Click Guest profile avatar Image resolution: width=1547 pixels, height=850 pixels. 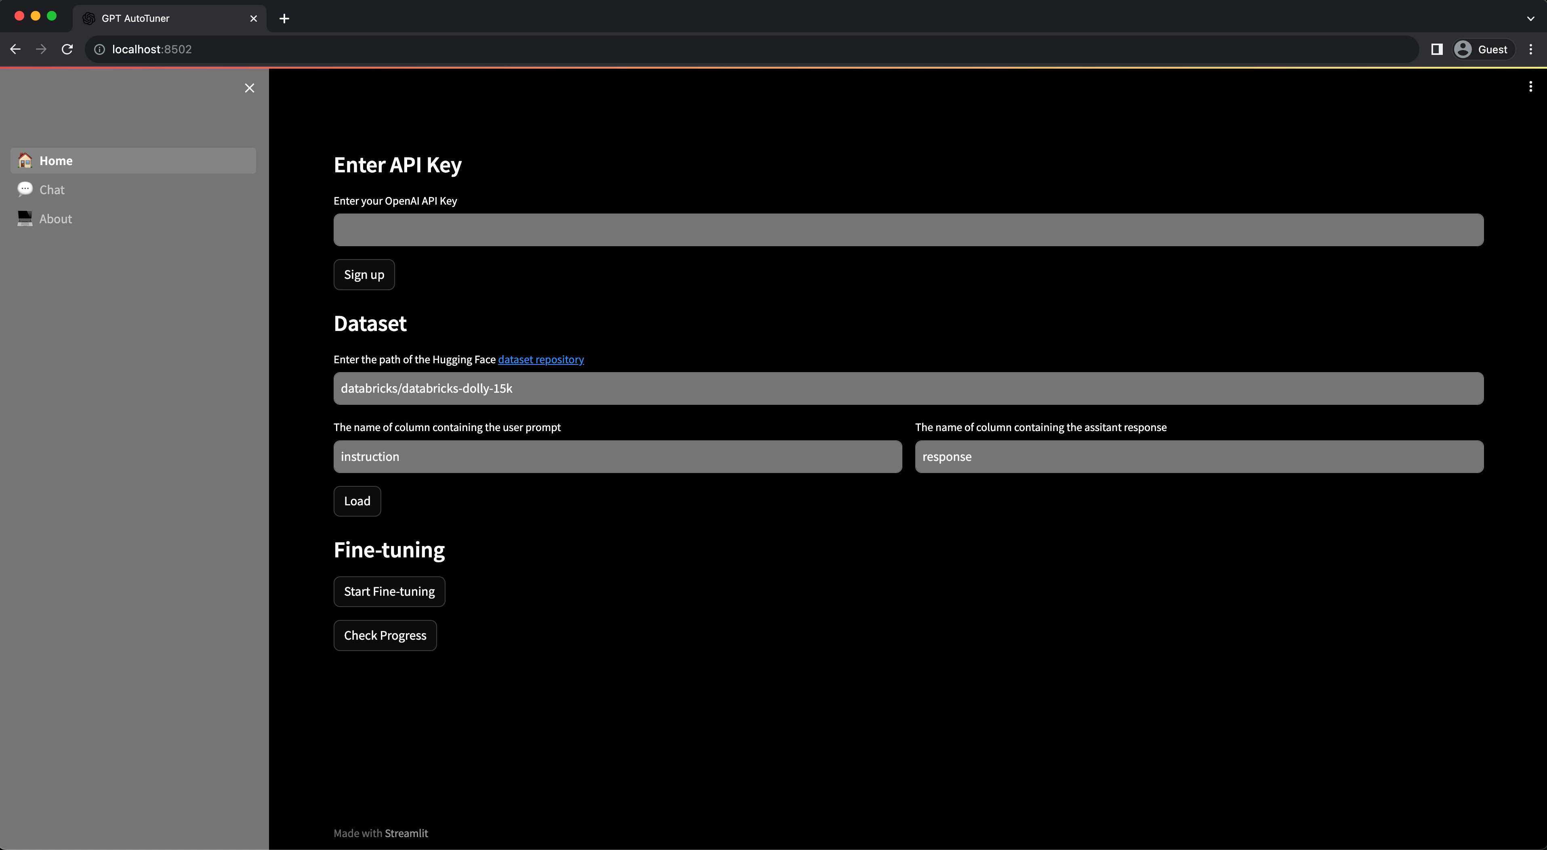coord(1463,49)
